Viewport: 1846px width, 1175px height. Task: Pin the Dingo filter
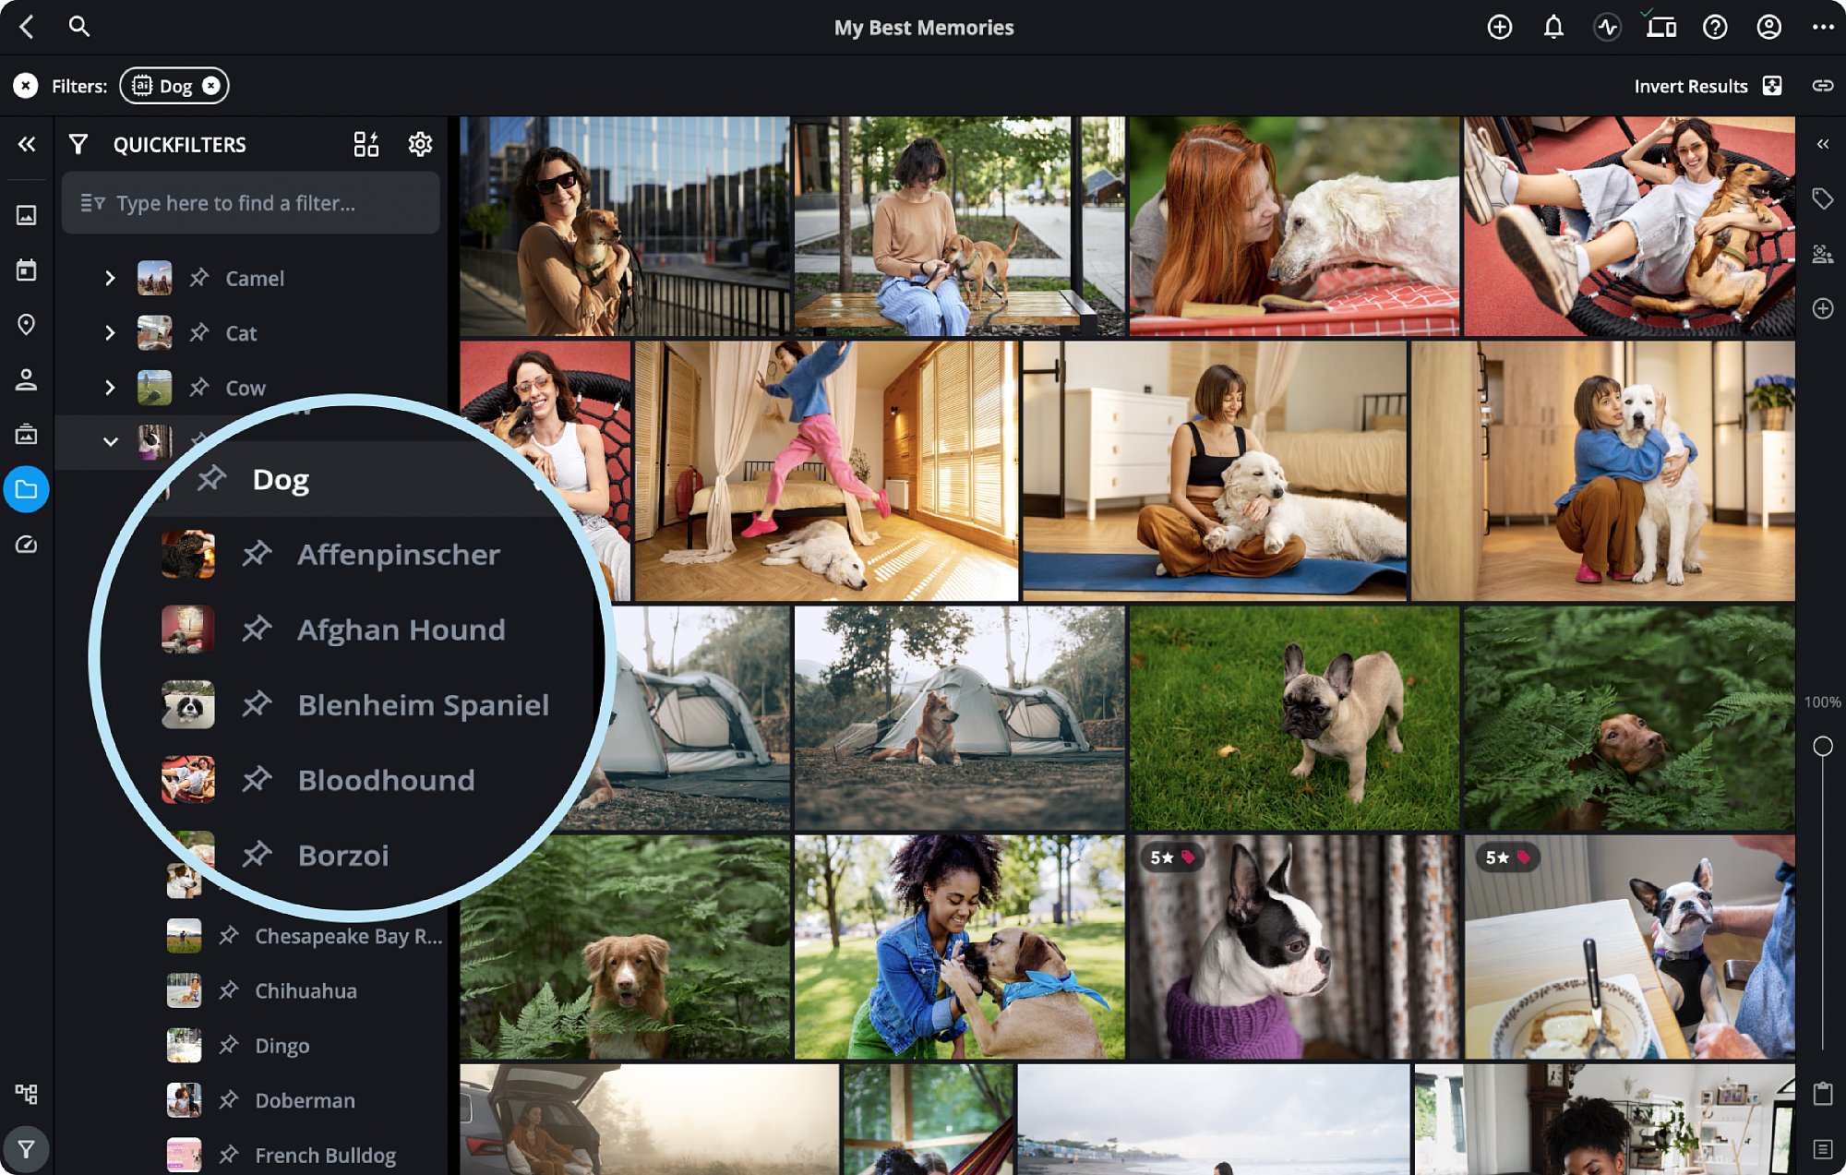(x=229, y=1046)
